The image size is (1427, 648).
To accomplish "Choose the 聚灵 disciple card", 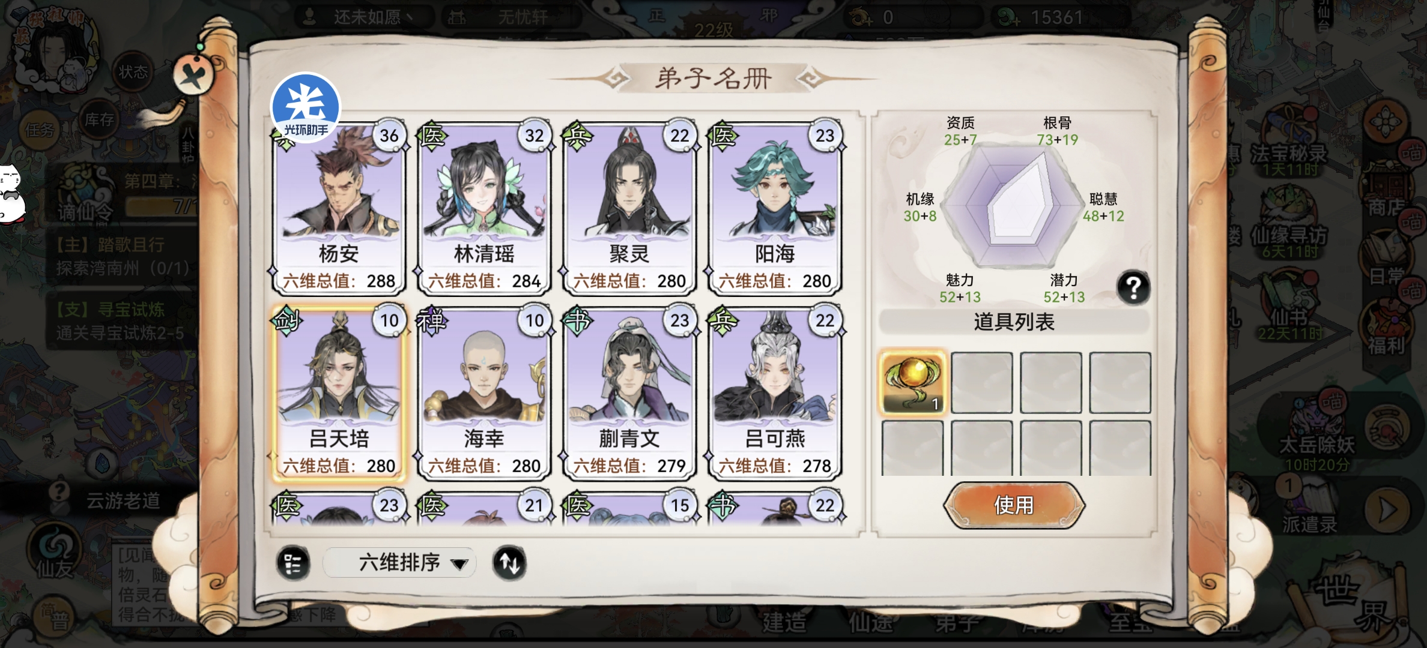I will (629, 208).
